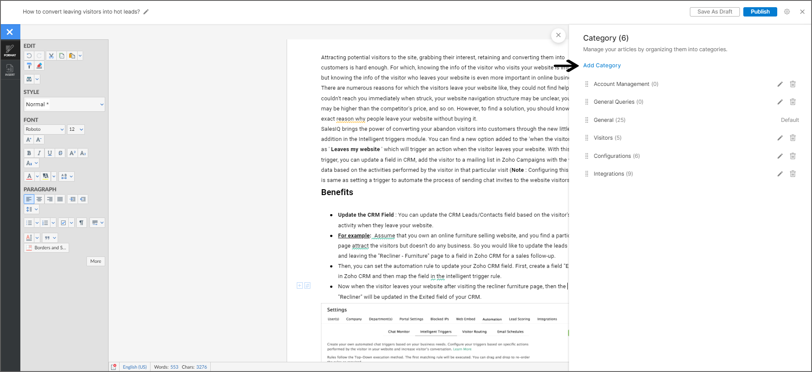This screenshot has width=812, height=372.
Task: Open the spell check status icon
Action: pyautogui.click(x=114, y=367)
